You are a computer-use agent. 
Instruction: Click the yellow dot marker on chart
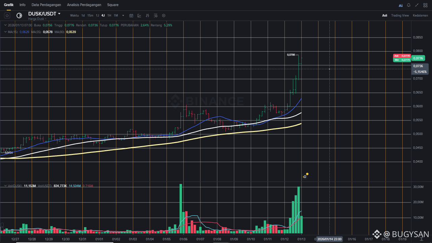[307, 174]
